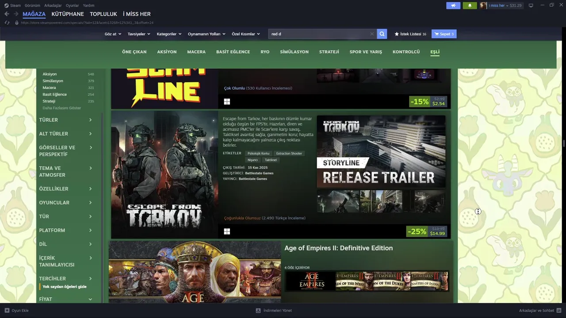Screen dimensions: 566x318
Task: Reload the store page
Action: coord(7,23)
